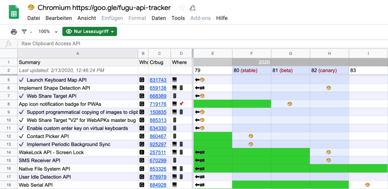
Task: Click the laptop icon in Web Serial API row
Action: (175, 185)
